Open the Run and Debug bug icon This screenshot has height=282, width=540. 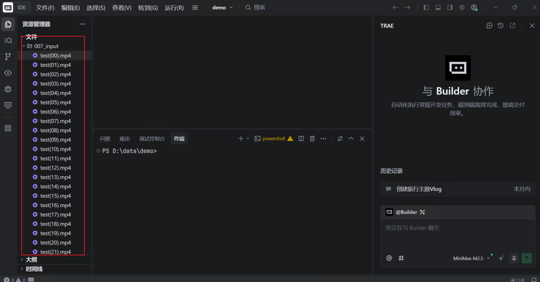coord(8,89)
